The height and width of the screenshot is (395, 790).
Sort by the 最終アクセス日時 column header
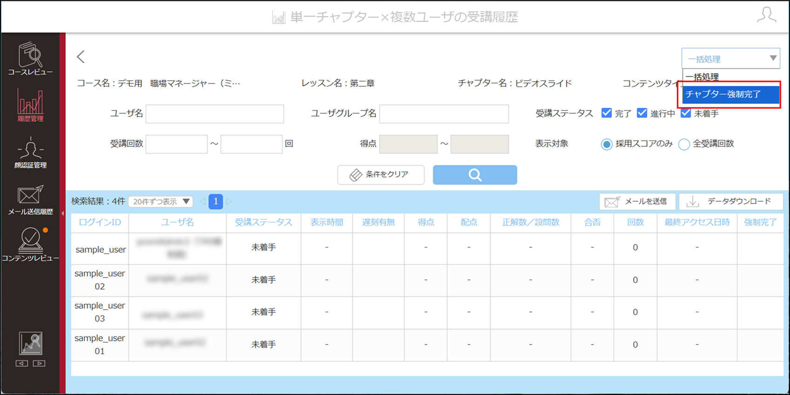click(x=697, y=222)
